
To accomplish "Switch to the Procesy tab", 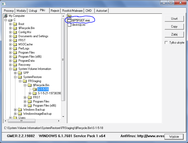I will pyautogui.click(x=9, y=11).
